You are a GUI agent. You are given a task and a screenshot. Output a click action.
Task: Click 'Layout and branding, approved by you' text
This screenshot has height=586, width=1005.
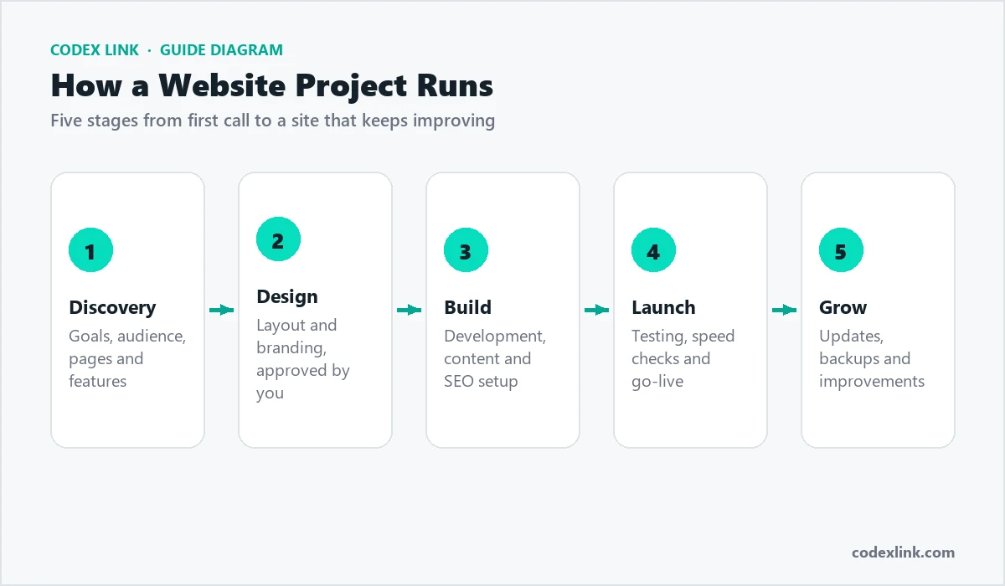303,359
